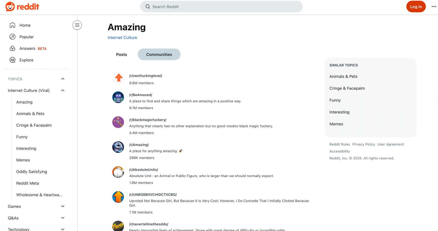438x231 pixels.
Task: Collapse the Topics section
Action: coord(63,79)
